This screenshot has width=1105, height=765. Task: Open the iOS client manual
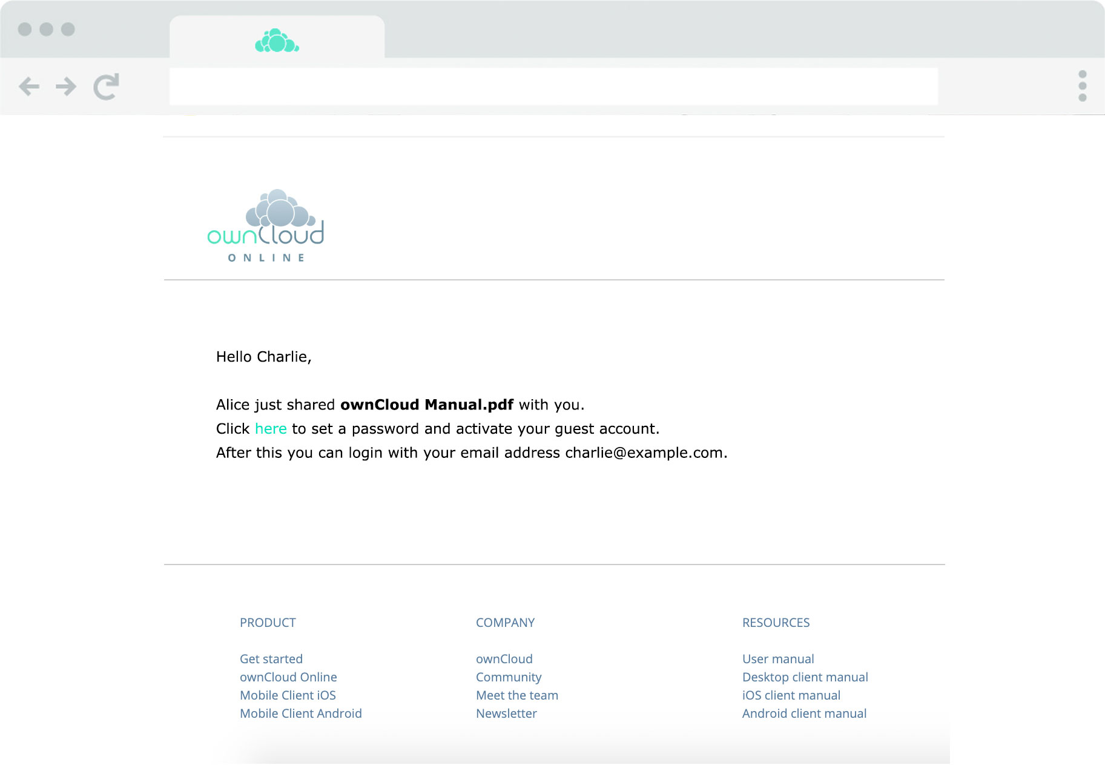click(791, 695)
